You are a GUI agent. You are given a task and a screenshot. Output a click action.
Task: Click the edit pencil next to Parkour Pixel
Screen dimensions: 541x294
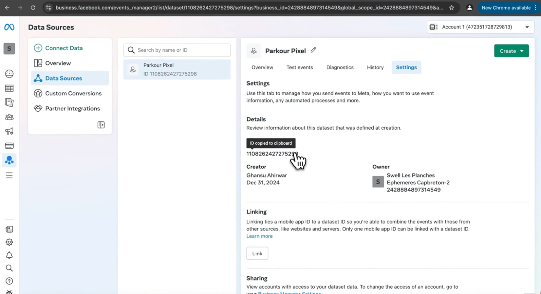click(313, 50)
